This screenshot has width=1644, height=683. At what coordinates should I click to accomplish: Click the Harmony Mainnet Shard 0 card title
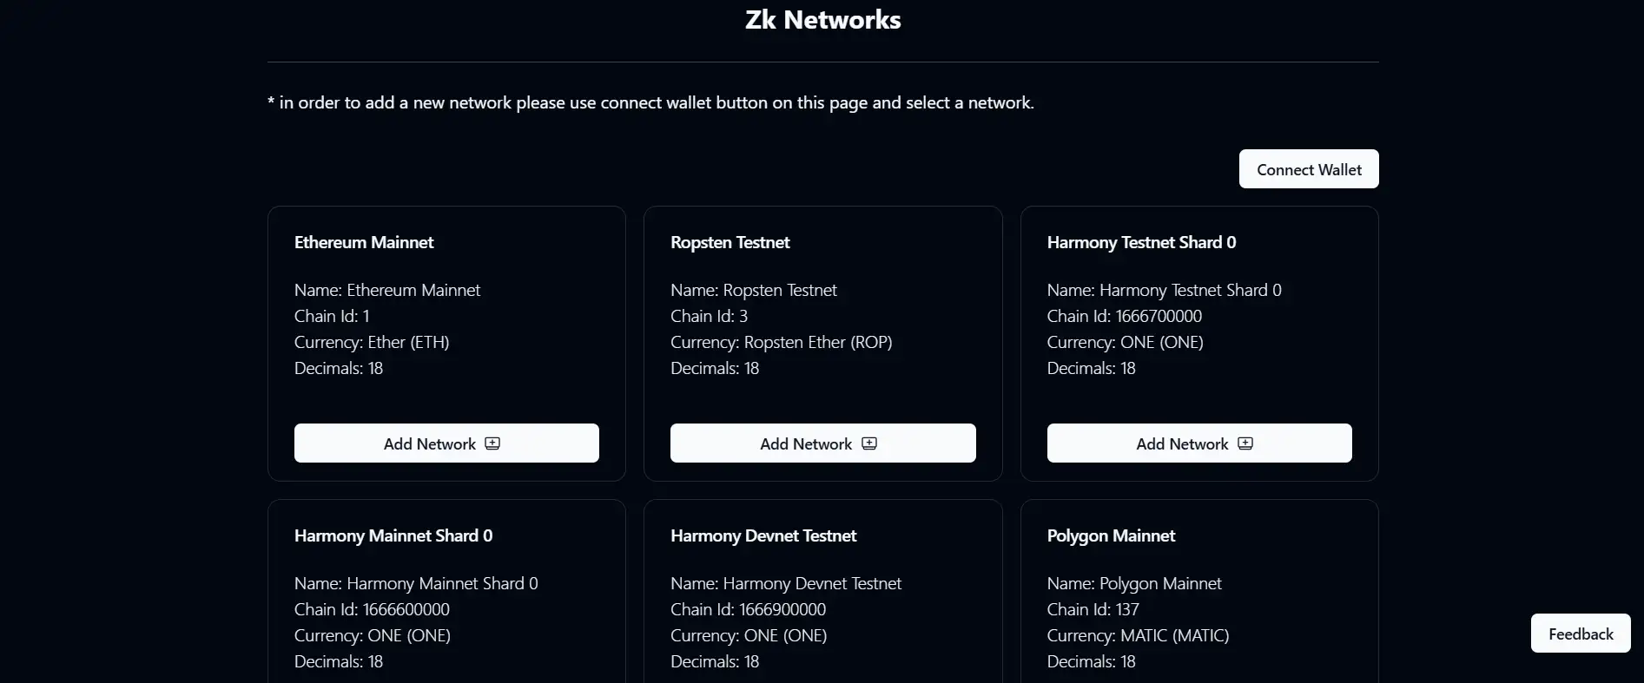(393, 535)
